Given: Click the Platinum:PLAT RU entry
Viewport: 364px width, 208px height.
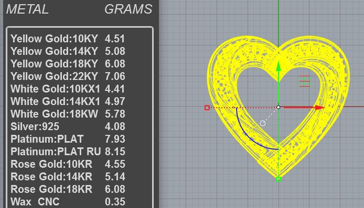Looking at the screenshot, I should (68, 152).
